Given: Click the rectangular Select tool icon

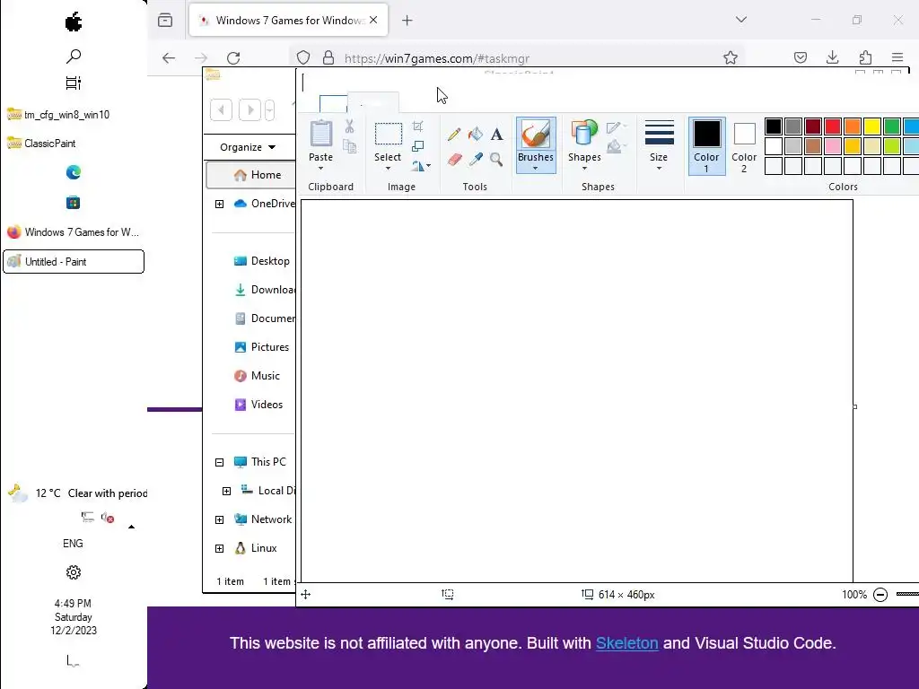Looking at the screenshot, I should (x=388, y=135).
